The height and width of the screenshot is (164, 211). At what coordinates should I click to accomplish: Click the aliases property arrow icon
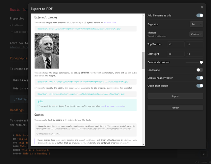(x=12, y=25)
